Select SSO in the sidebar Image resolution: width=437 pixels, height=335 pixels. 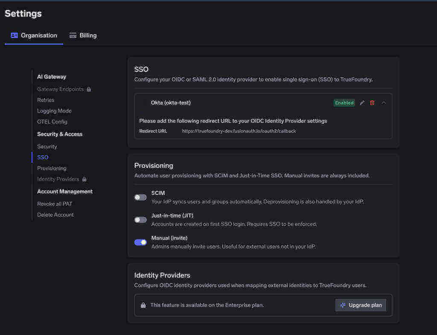click(43, 157)
